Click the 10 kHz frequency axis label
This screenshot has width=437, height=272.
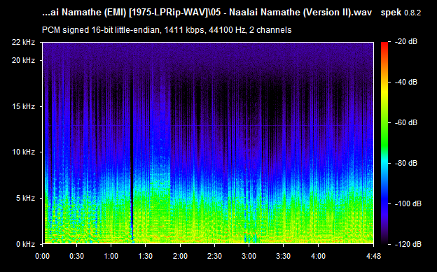point(23,152)
